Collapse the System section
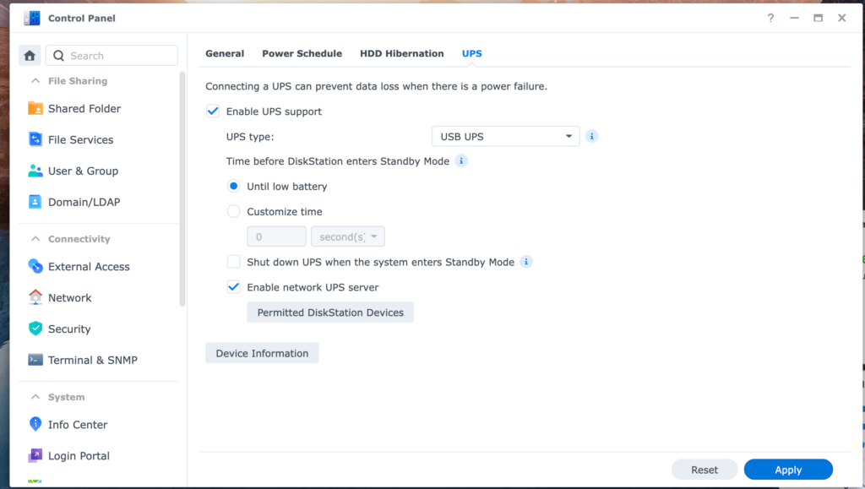 (35, 397)
